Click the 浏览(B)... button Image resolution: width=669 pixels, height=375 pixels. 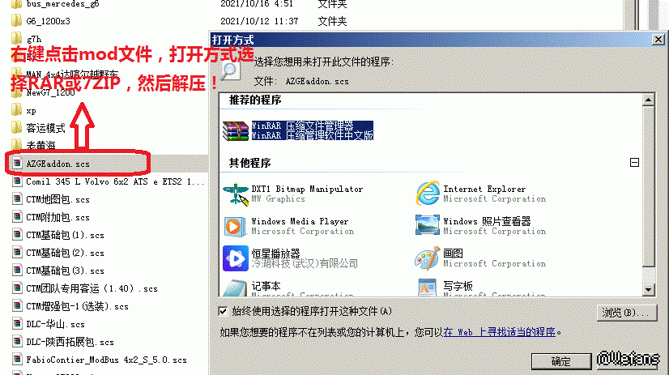tap(627, 313)
